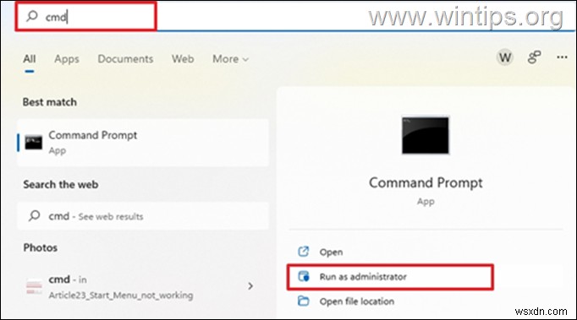Switch to the Apps tab
Viewport: 577px width, 320px height.
[x=67, y=59]
